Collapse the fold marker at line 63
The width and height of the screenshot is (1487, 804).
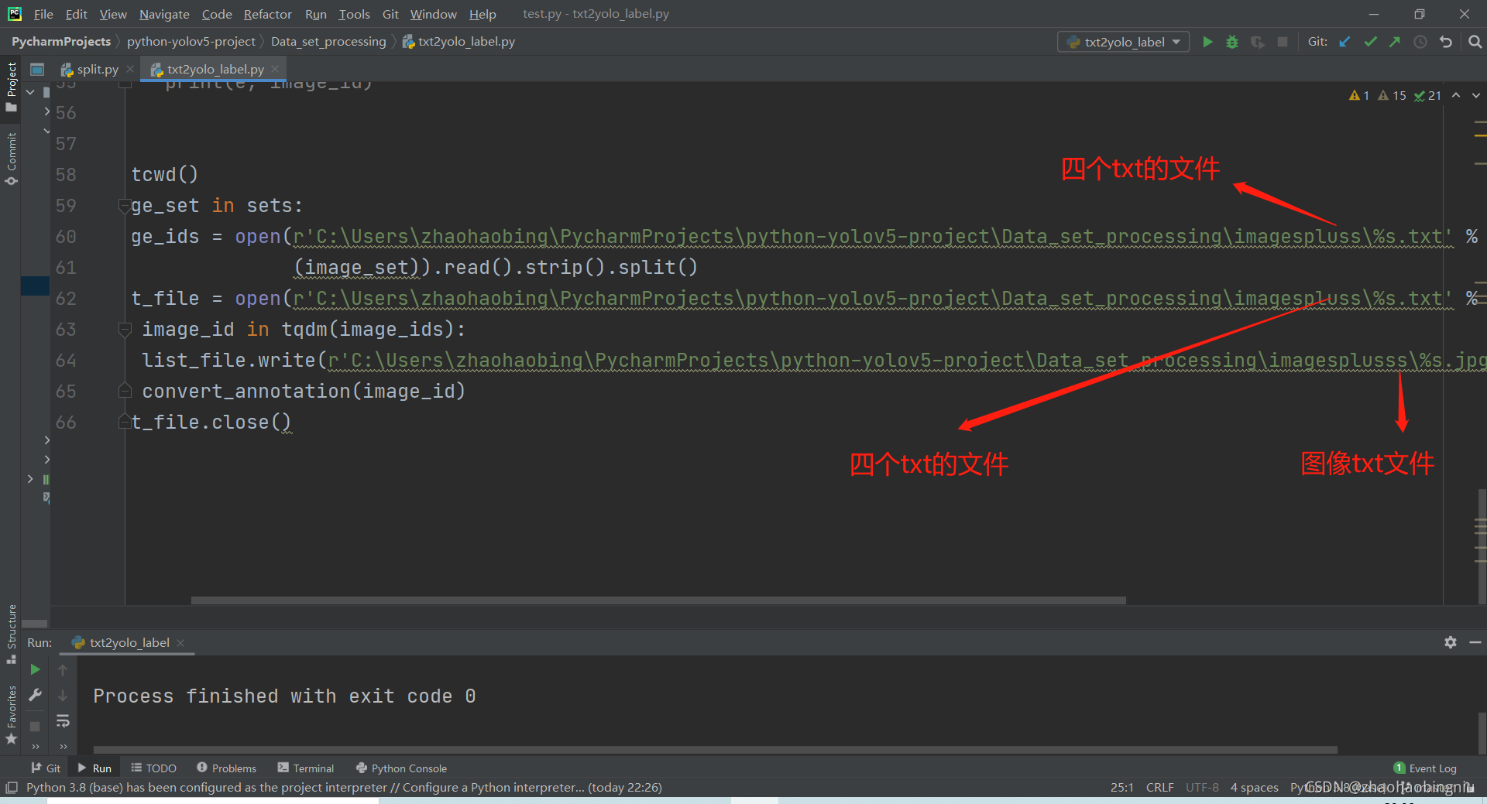124,330
